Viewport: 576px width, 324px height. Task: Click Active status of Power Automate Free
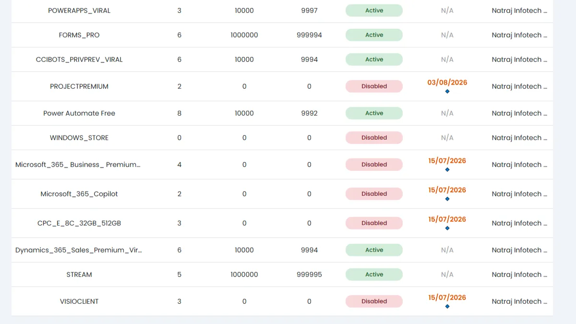click(374, 113)
